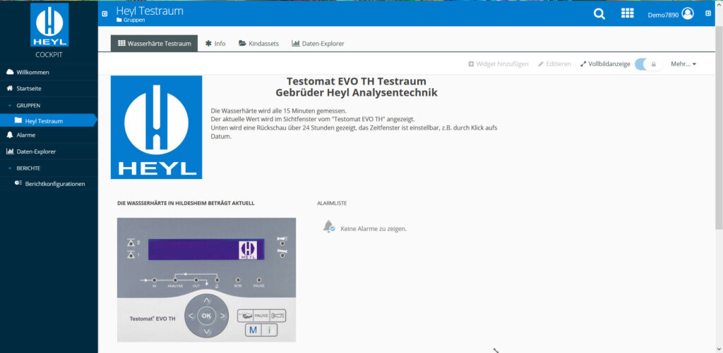The width and height of the screenshot is (723, 353).
Task: Click the Testomat hand manual key
Action: click(246, 316)
